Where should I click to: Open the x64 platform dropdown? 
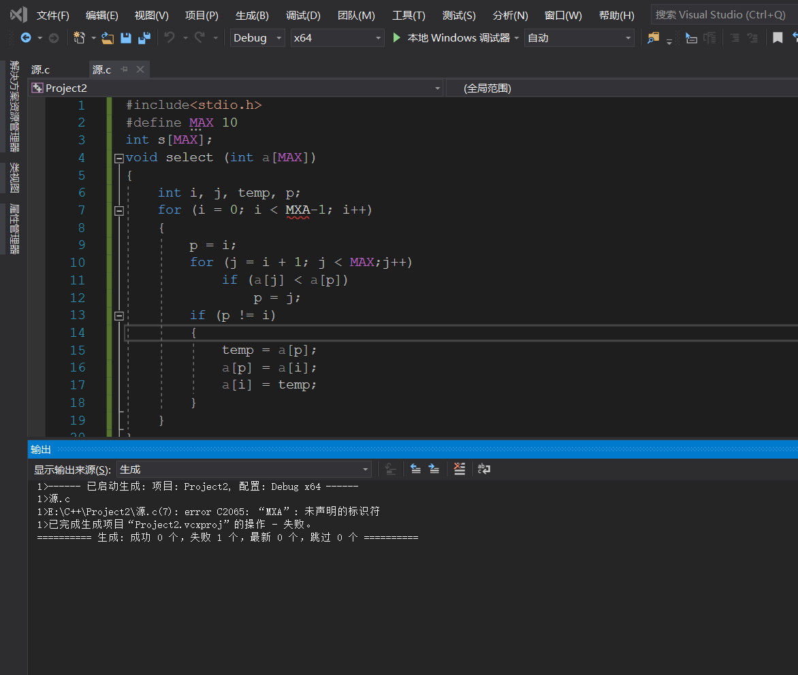(x=337, y=37)
